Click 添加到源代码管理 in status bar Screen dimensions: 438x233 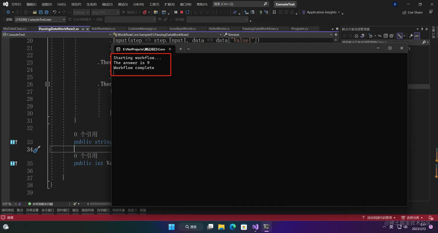click(379, 218)
